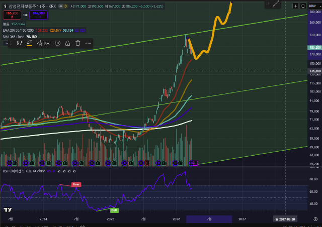Screen dimensions: 322x227
Task: Select the RSI divergence indicator legend
Action: pyautogui.click(x=24, y=171)
